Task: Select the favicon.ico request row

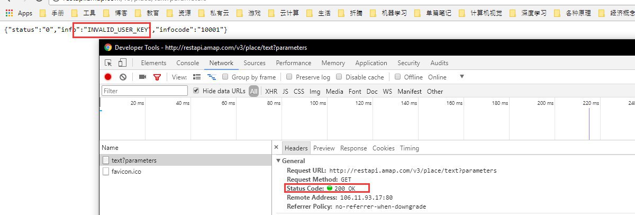Action: pos(185,172)
